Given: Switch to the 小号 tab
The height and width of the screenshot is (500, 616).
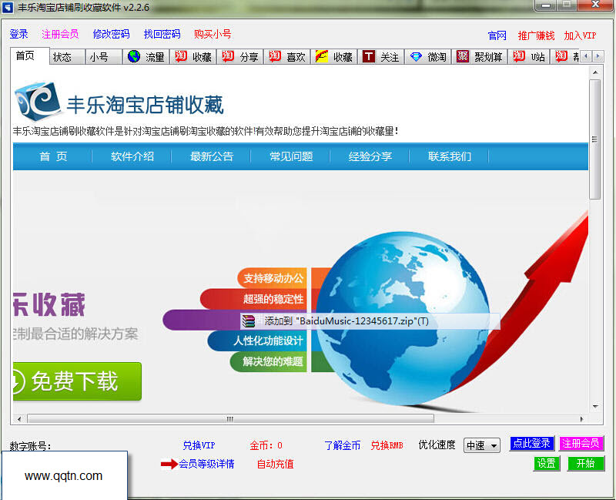Looking at the screenshot, I should [x=103, y=57].
